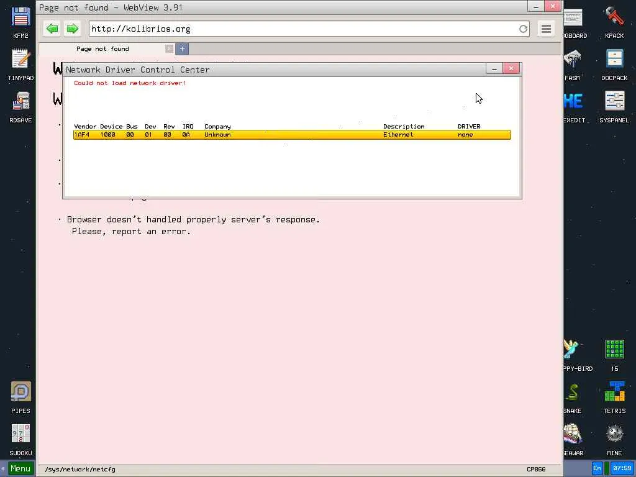The width and height of the screenshot is (636, 477).
Task: Select the 1AF4 Ethernet device row
Action: [x=292, y=135]
